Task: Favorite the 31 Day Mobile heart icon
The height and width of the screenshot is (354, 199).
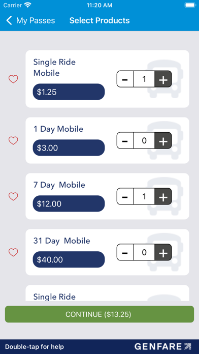Action: 13,252
